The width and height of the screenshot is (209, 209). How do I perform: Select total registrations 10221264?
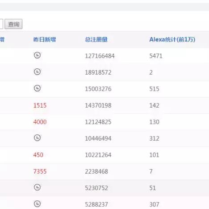[98, 155]
